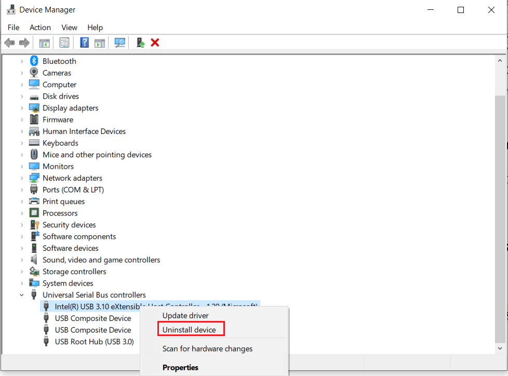Screen dimensions: 508x376
Task: Click the Properties toolbar icon
Action: [64, 42]
